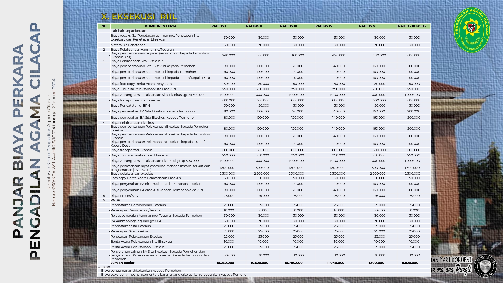Click the PENGADILAN AGAMA CILACAP vertical title
The width and height of the screenshot is (503, 283).
click(x=35, y=141)
